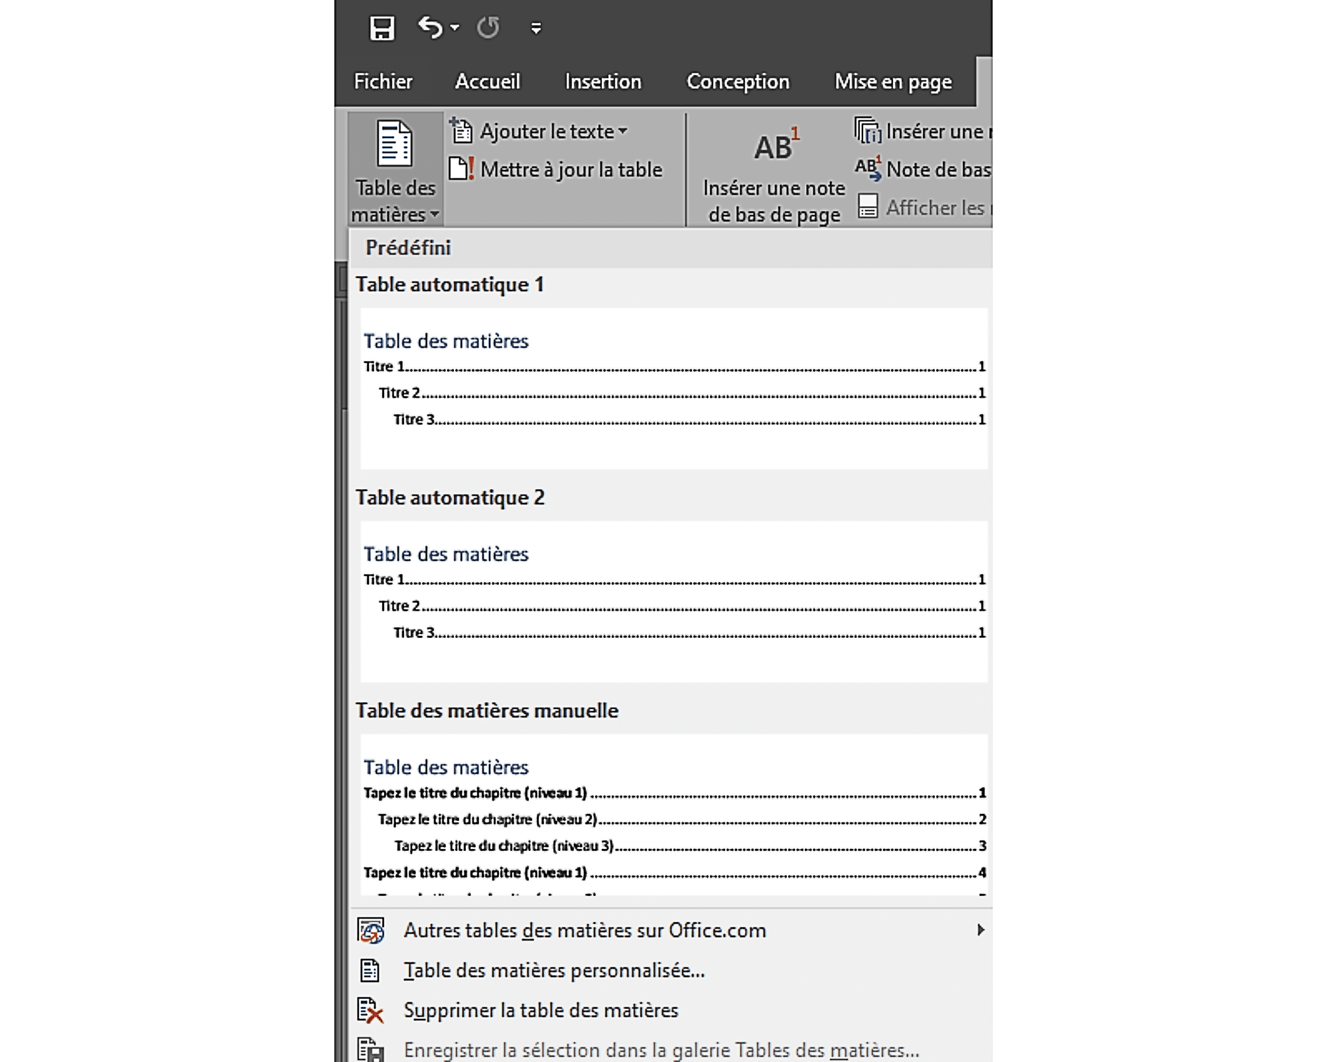Click the Prédéfini gallery header

[x=670, y=248]
